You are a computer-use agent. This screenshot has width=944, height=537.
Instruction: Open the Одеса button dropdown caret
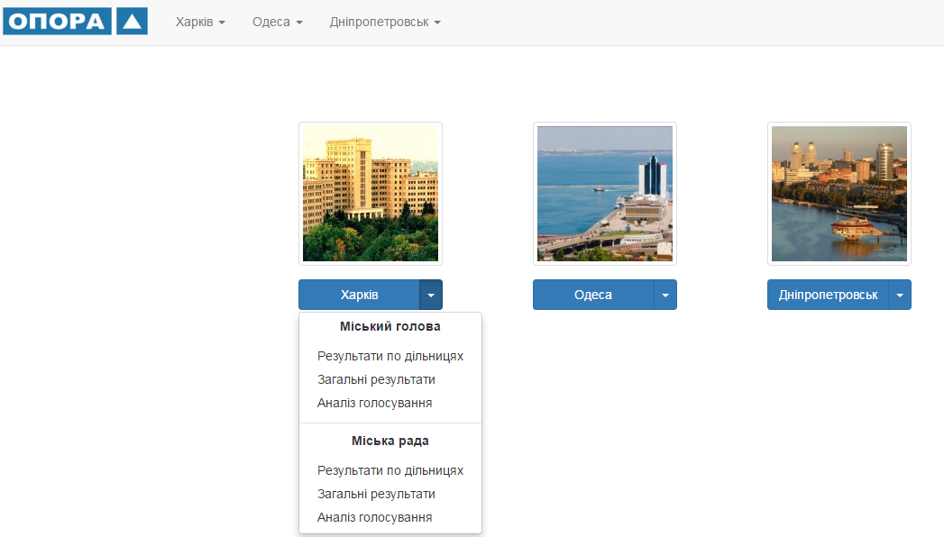[x=665, y=295]
